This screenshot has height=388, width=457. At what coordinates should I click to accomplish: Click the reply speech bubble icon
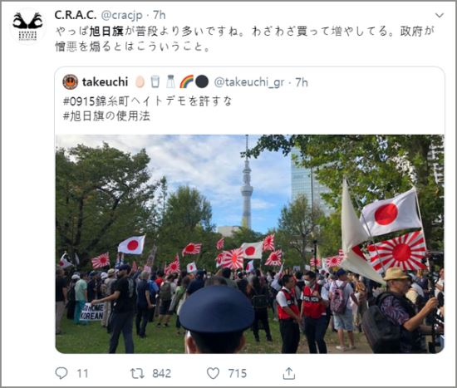pyautogui.click(x=61, y=373)
